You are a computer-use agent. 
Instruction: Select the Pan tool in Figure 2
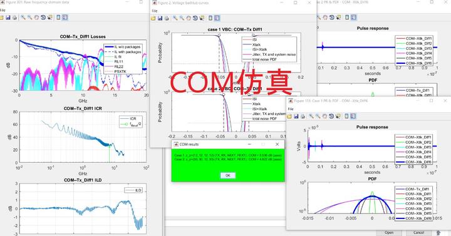189,18
